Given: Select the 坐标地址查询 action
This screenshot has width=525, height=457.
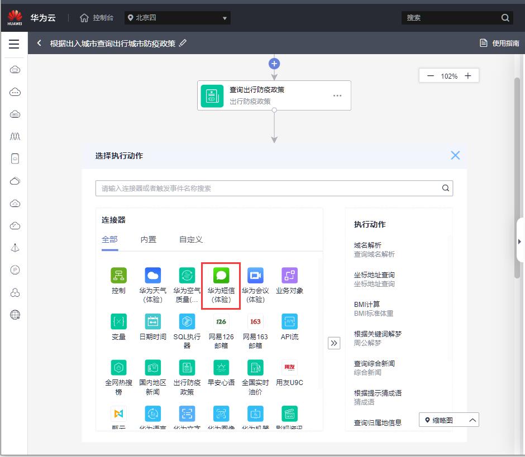Looking at the screenshot, I should coord(374,280).
